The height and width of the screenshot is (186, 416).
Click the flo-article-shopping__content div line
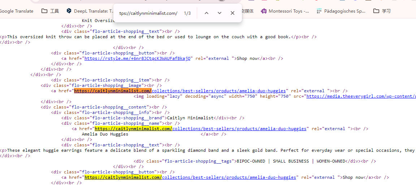tap(104, 107)
